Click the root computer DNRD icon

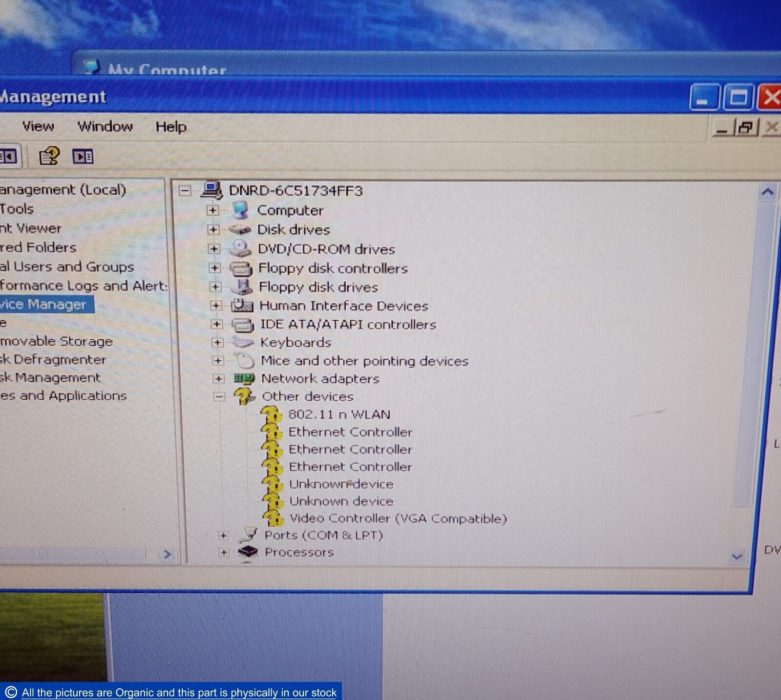coord(212,190)
